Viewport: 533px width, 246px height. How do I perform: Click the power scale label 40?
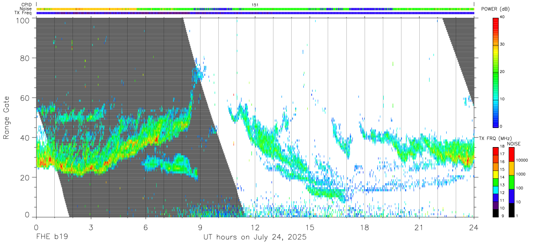coord(502,17)
